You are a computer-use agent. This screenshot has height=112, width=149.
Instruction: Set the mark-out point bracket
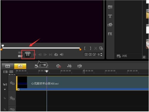point(90,48)
